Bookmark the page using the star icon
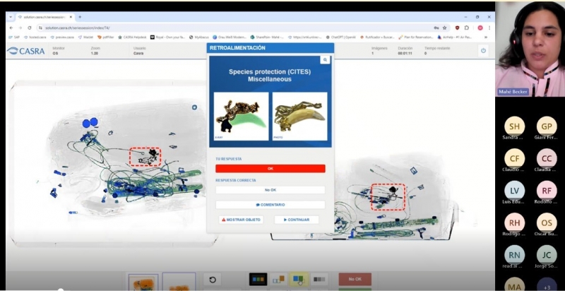 point(444,28)
